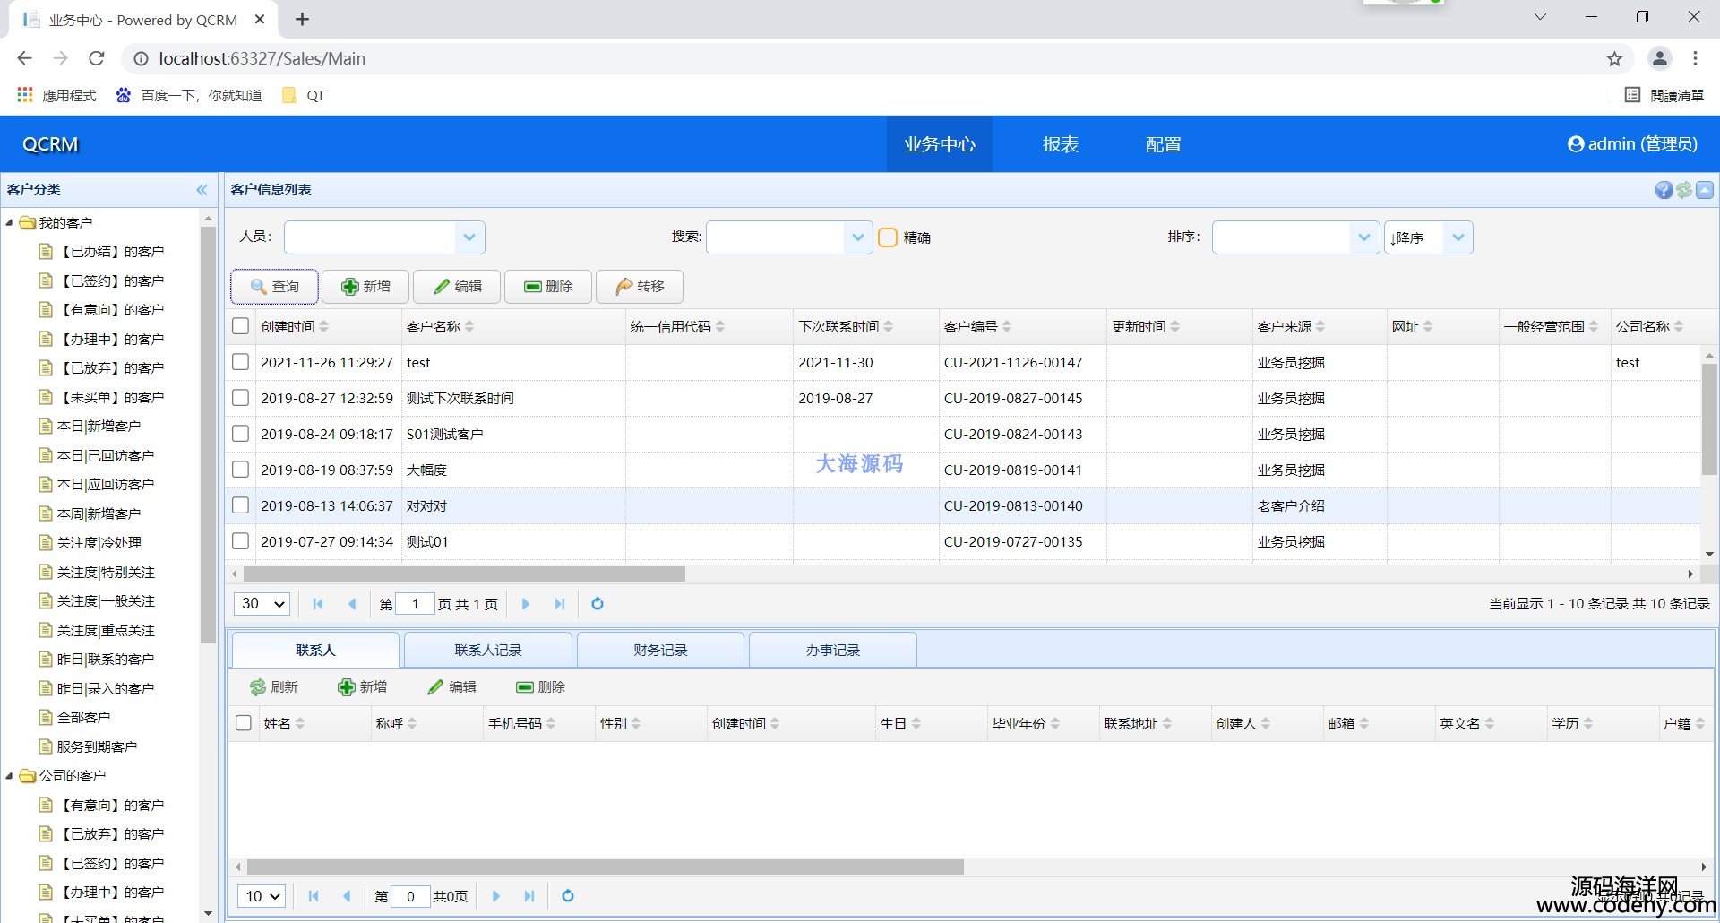Image resolution: width=1720 pixels, height=923 pixels.
Task: Click 新增 to add a customer
Action: pyautogui.click(x=365, y=287)
